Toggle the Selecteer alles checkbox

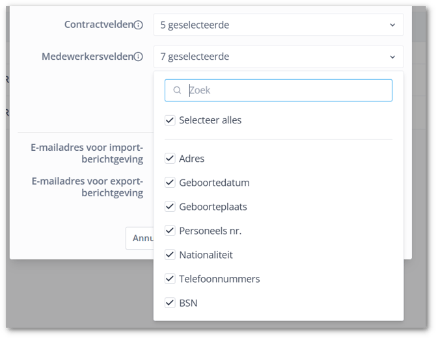click(170, 120)
